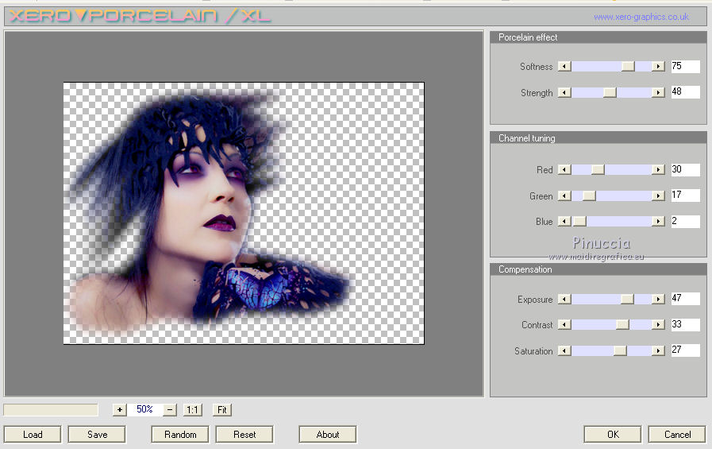Image resolution: width=712 pixels, height=449 pixels.
Task: Increase Softness with right arrow
Action: tap(658, 66)
